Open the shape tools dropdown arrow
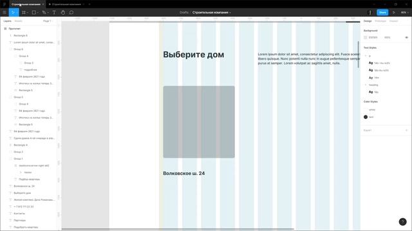This screenshot has width=412, height=231. pyautogui.click(x=37, y=13)
